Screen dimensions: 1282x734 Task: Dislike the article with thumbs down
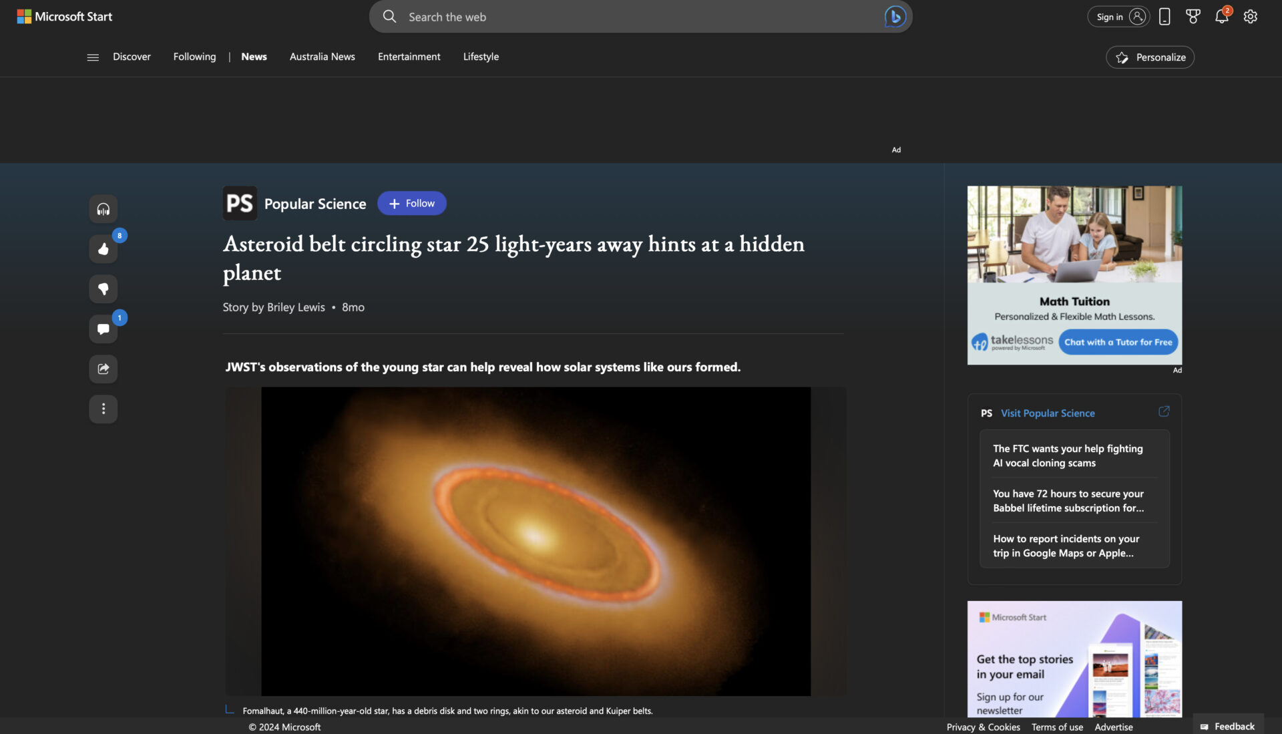coord(103,289)
